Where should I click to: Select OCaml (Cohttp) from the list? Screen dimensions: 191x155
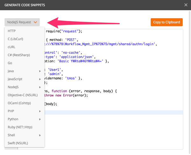[x=19, y=103]
